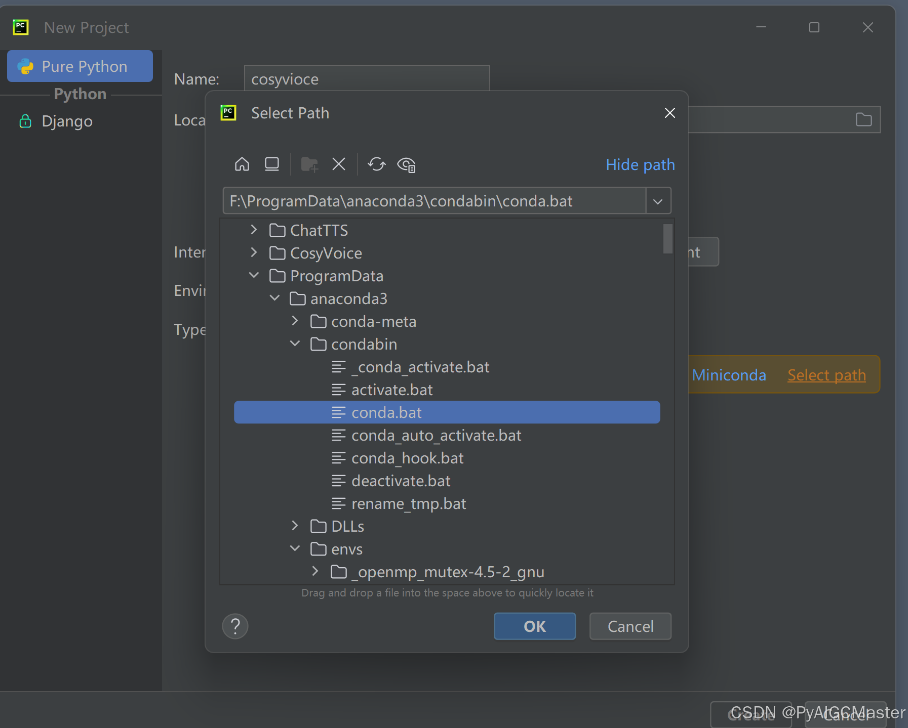The image size is (908, 728).
Task: Click the file tree scrollbar thumb
Action: point(668,239)
